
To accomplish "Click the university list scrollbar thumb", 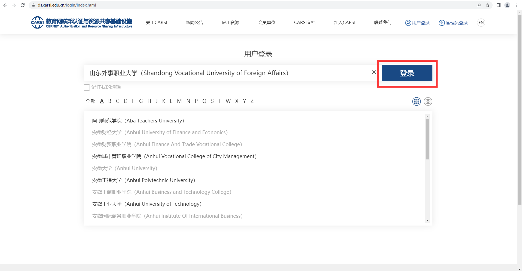I will [427, 139].
